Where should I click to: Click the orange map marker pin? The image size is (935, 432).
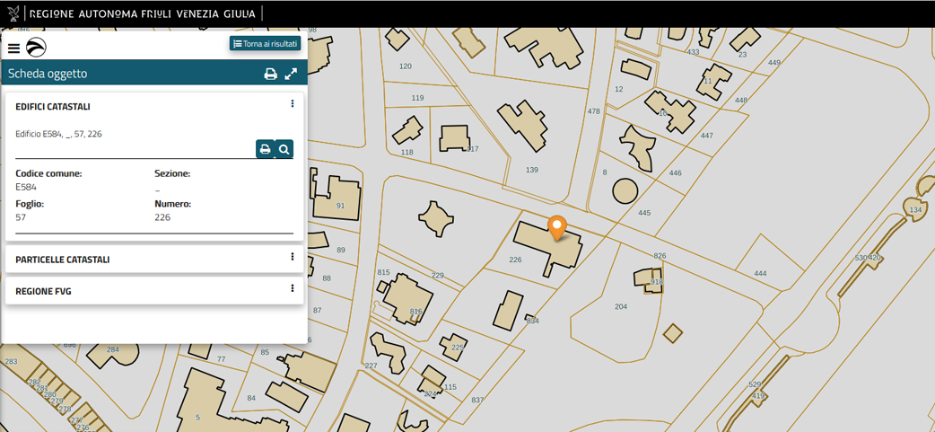coord(557,226)
